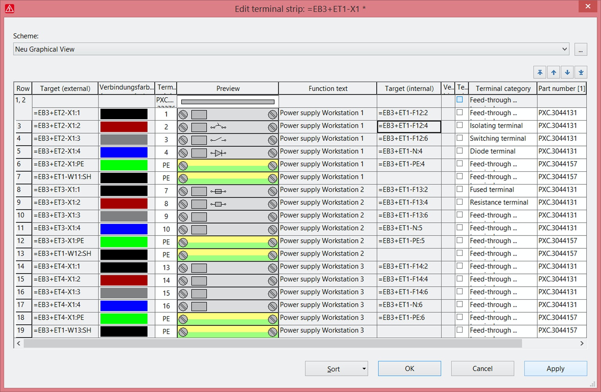Screen dimensions: 601x392
Task: Check the box on the Fused terminal row
Action: [x=460, y=189]
